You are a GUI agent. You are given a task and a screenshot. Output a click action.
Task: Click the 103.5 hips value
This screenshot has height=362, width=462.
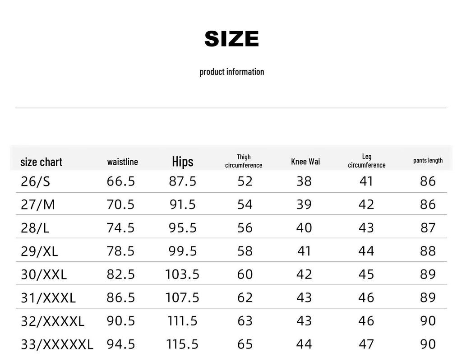click(x=182, y=274)
